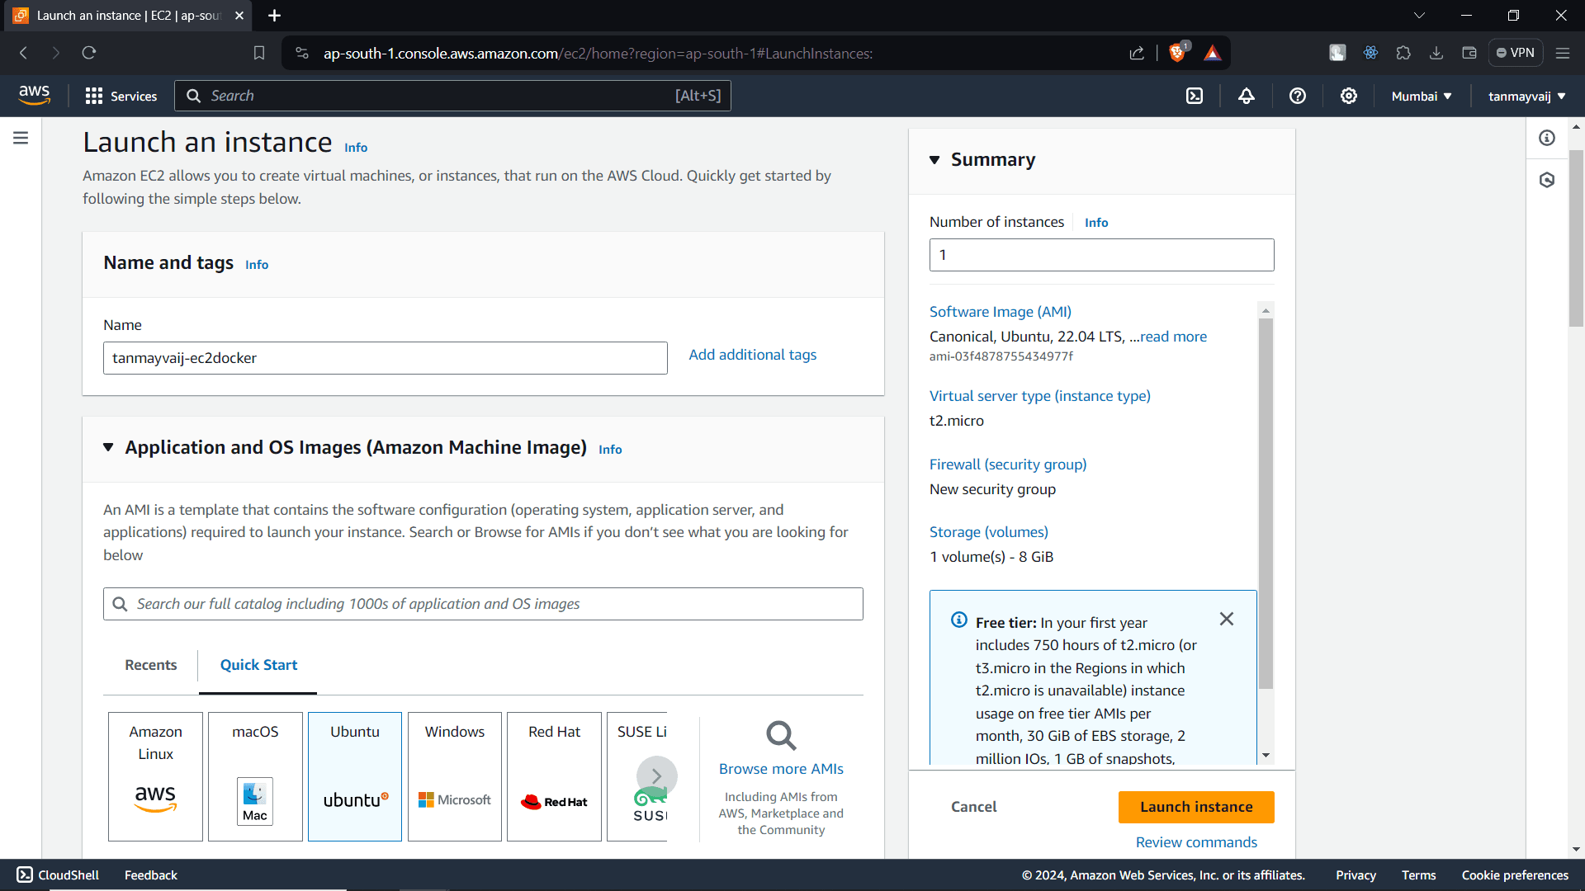
Task: Open the navigation hamburger menu icon
Action: 21,138
